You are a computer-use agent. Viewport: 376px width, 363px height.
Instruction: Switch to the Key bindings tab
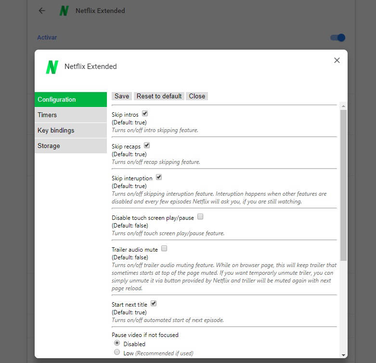pos(71,130)
